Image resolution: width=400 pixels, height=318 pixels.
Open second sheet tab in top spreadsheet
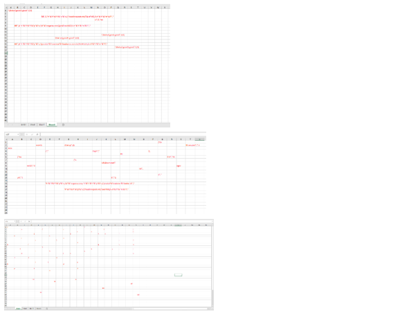(x=33, y=125)
